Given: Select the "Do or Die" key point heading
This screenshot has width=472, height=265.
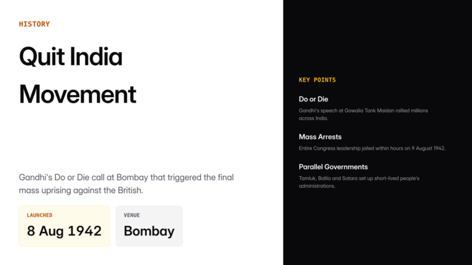Looking at the screenshot, I should 313,99.
